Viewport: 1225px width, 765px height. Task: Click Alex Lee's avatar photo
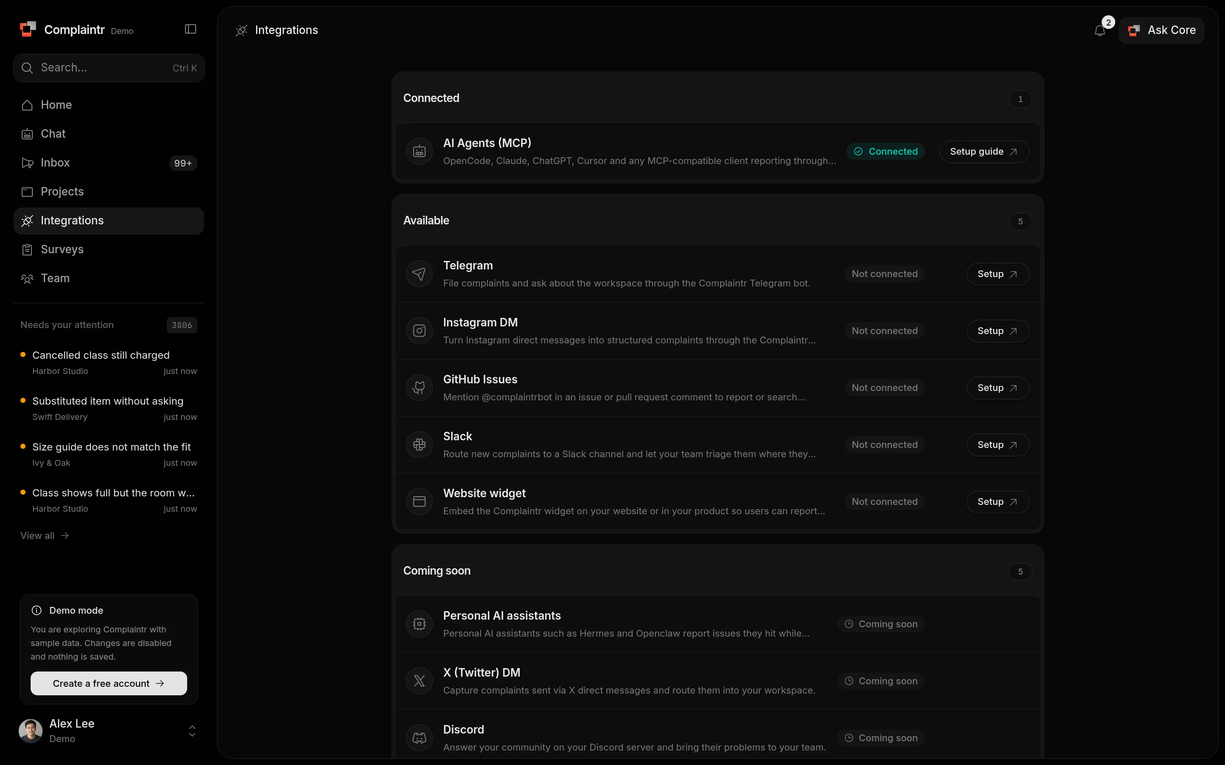(x=31, y=731)
